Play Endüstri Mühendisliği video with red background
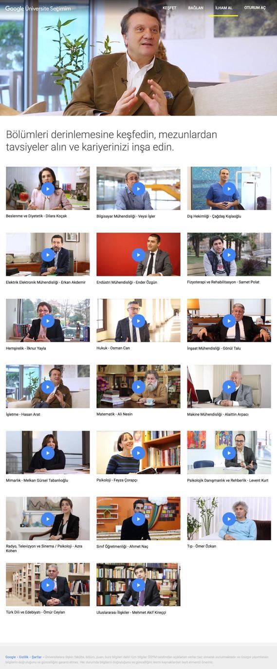The width and height of the screenshot is (277, 669). click(138, 254)
